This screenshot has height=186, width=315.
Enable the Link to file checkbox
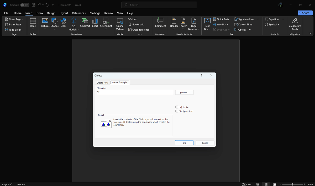[x=177, y=107]
